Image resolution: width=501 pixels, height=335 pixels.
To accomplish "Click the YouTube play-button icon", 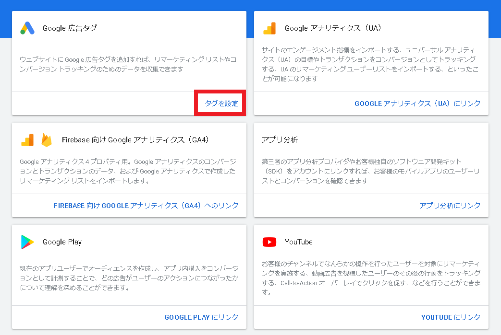I will [x=269, y=242].
